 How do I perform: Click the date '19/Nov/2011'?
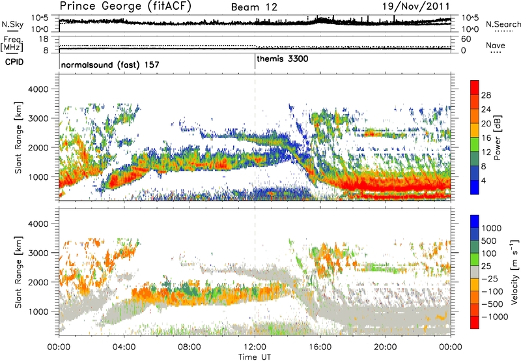click(x=415, y=6)
